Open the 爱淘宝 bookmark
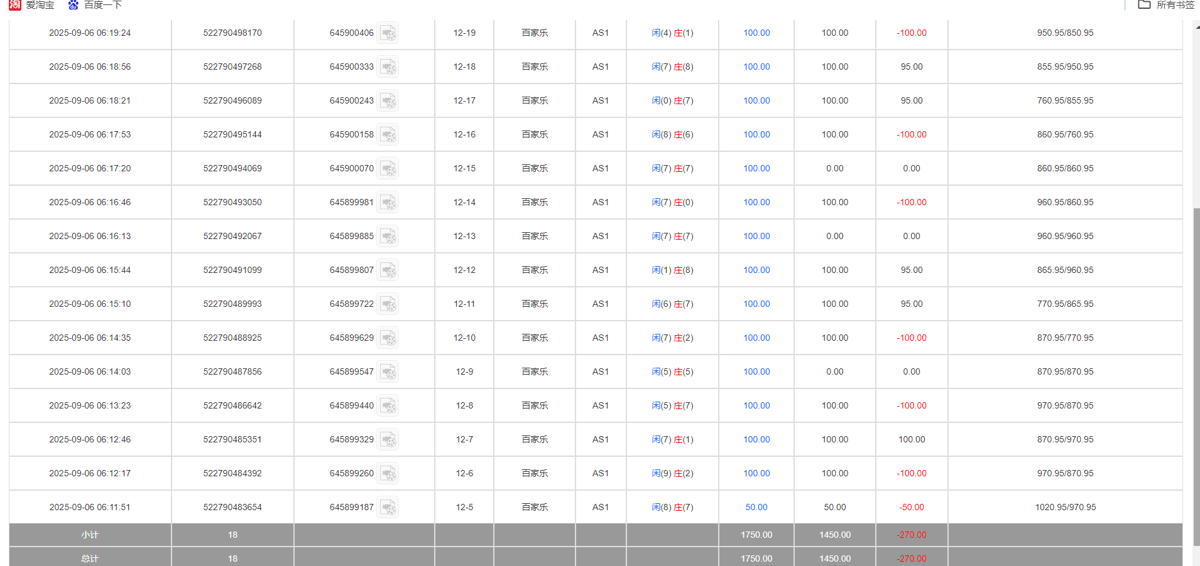 (39, 5)
